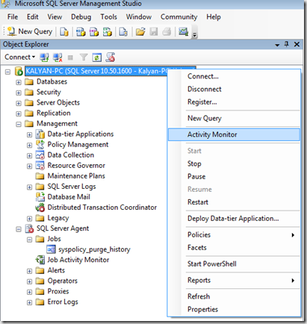The height and width of the screenshot is (324, 307).
Task: Click the Print icon in toolbar
Action: pos(167,32)
